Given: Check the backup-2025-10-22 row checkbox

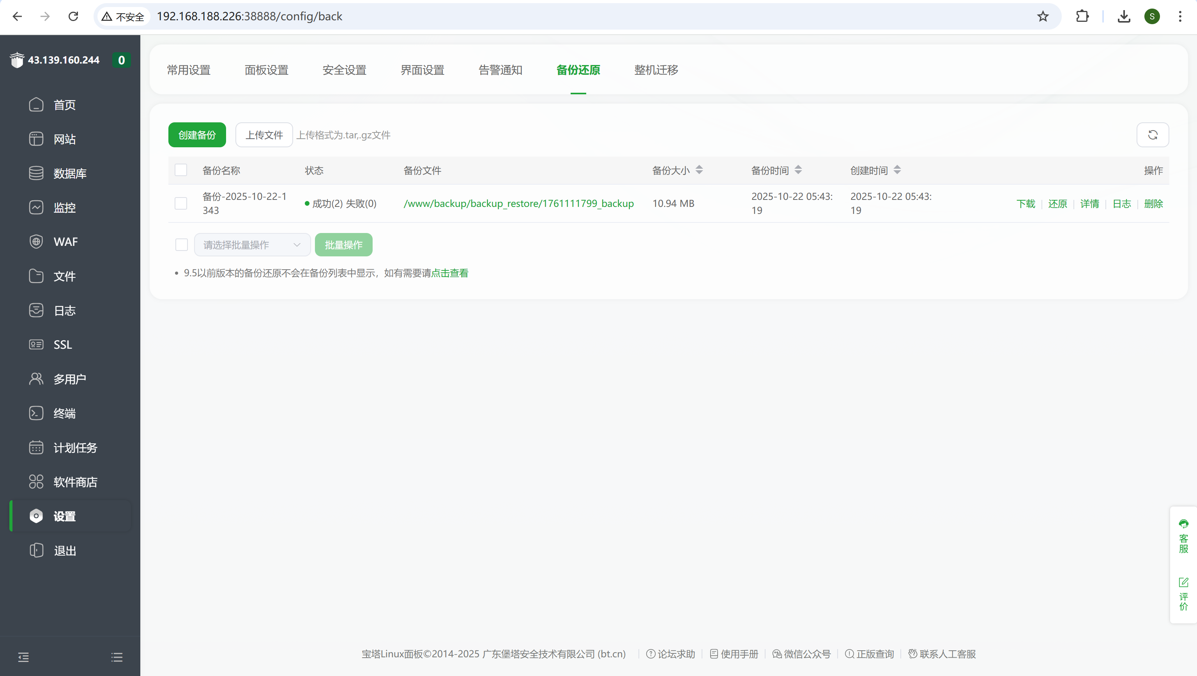Looking at the screenshot, I should (181, 203).
